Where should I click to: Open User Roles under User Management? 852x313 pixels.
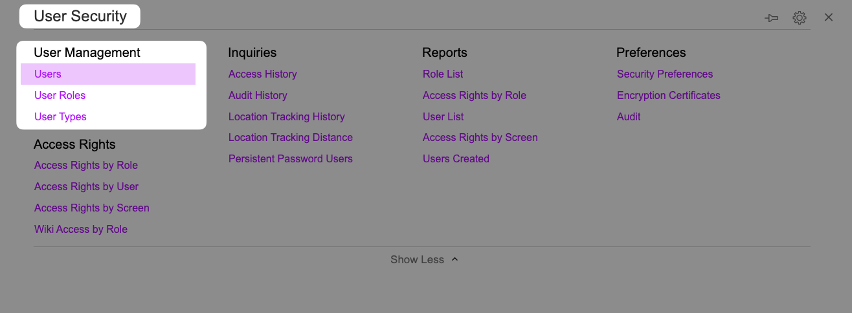pyautogui.click(x=60, y=95)
